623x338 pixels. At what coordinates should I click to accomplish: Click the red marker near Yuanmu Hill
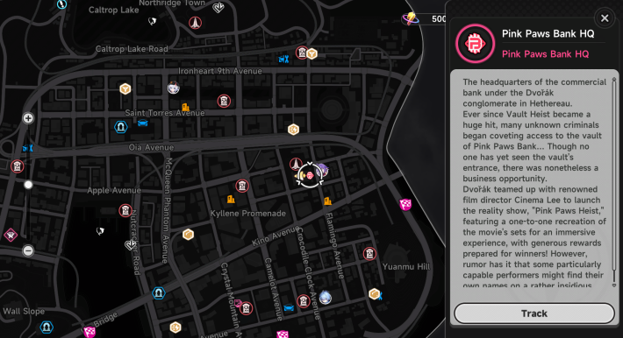click(x=369, y=254)
